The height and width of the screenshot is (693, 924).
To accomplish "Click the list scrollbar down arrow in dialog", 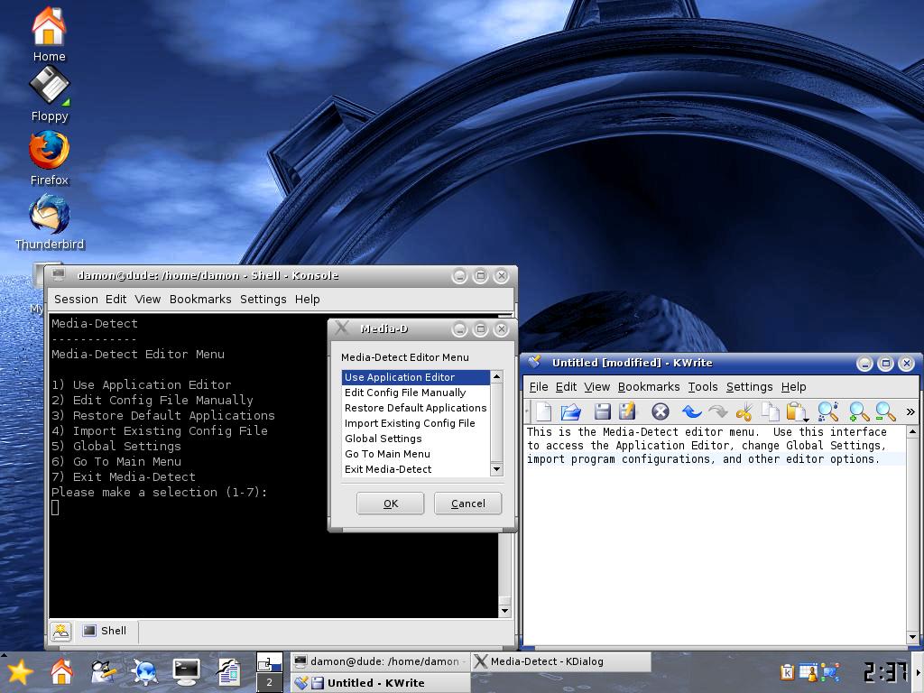I will (496, 469).
